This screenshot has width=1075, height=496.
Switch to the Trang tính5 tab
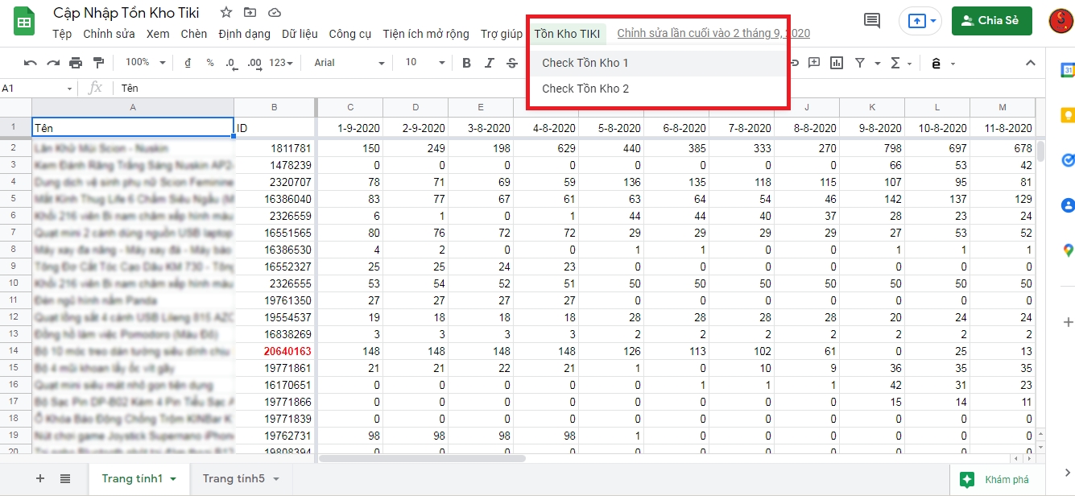(x=234, y=478)
